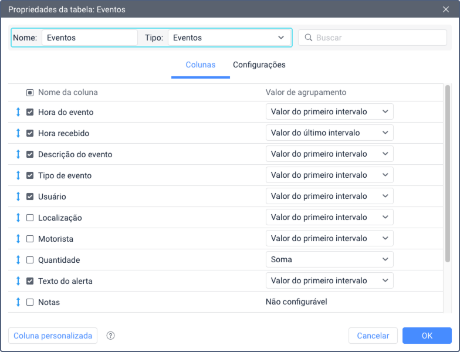Toggle the select-all Nome da coluna checkbox
Image resolution: width=460 pixels, height=352 pixels.
(x=30, y=93)
